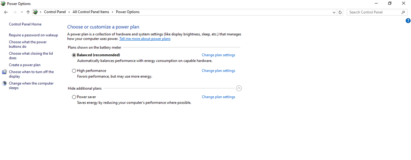Screen dimensions: 411x160
Task: Click the Power Options address bar icon
Action: [36, 12]
